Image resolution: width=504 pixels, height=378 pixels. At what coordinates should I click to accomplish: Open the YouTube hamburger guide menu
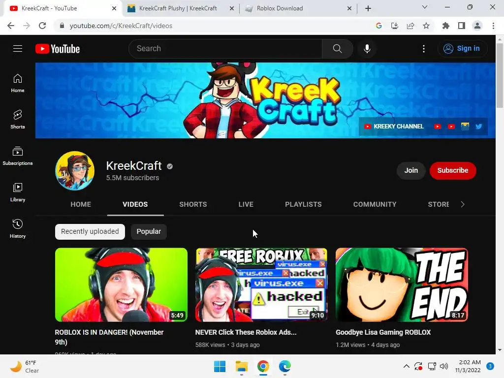18,49
